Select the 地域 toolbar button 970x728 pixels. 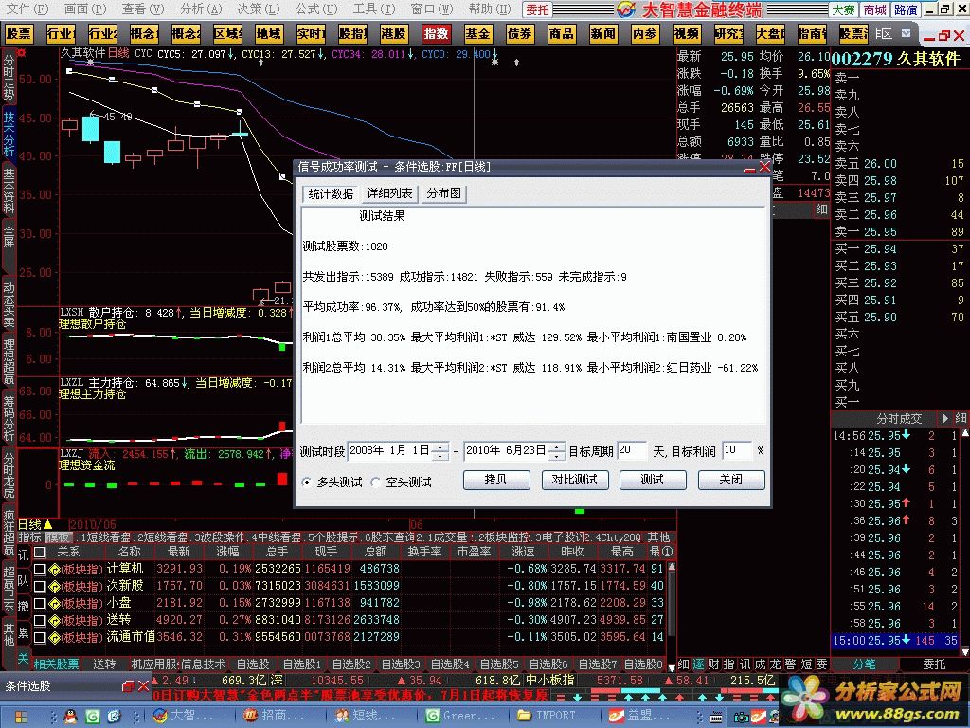pos(269,33)
